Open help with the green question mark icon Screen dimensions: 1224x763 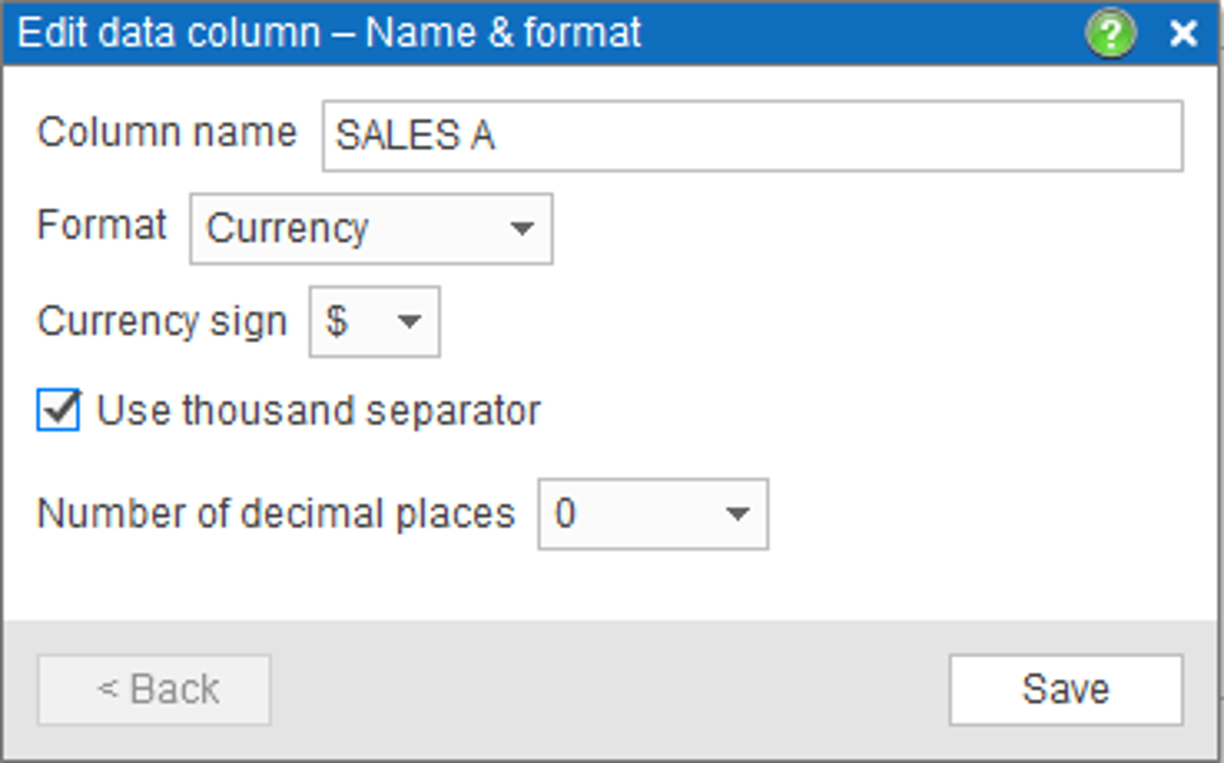point(1110,34)
